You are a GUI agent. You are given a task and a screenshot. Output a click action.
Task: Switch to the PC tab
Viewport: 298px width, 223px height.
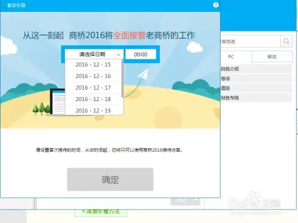(235, 56)
